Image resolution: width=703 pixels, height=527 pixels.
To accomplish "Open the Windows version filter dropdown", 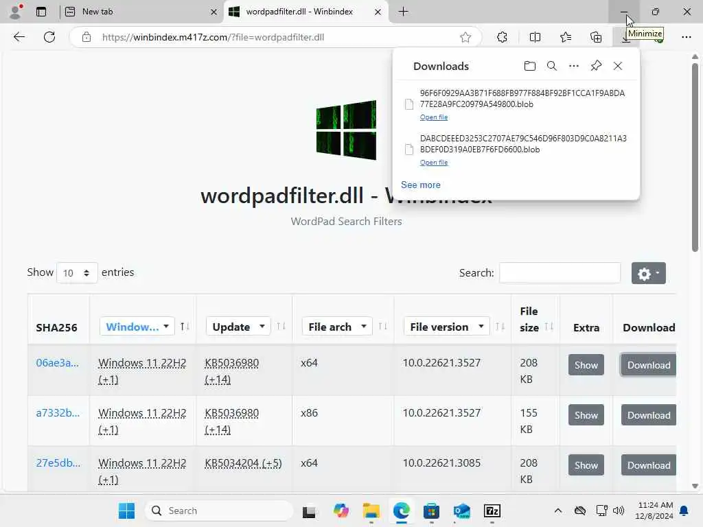I will (137, 327).
